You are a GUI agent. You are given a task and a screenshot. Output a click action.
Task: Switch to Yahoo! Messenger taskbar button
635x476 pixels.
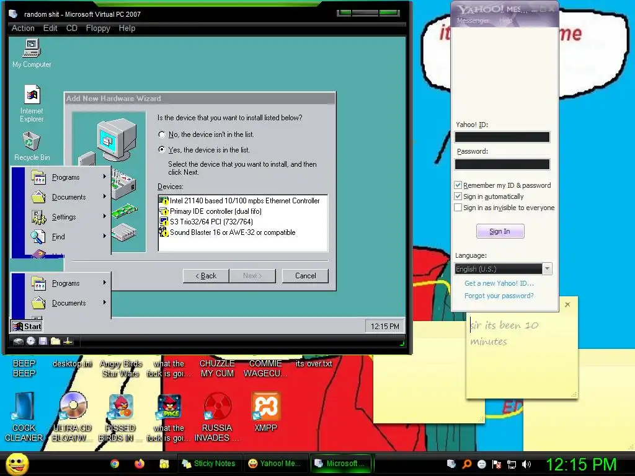point(275,464)
